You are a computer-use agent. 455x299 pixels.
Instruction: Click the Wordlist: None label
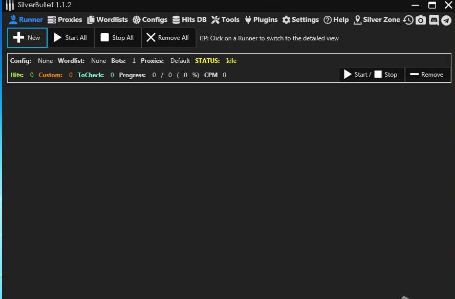coord(82,61)
